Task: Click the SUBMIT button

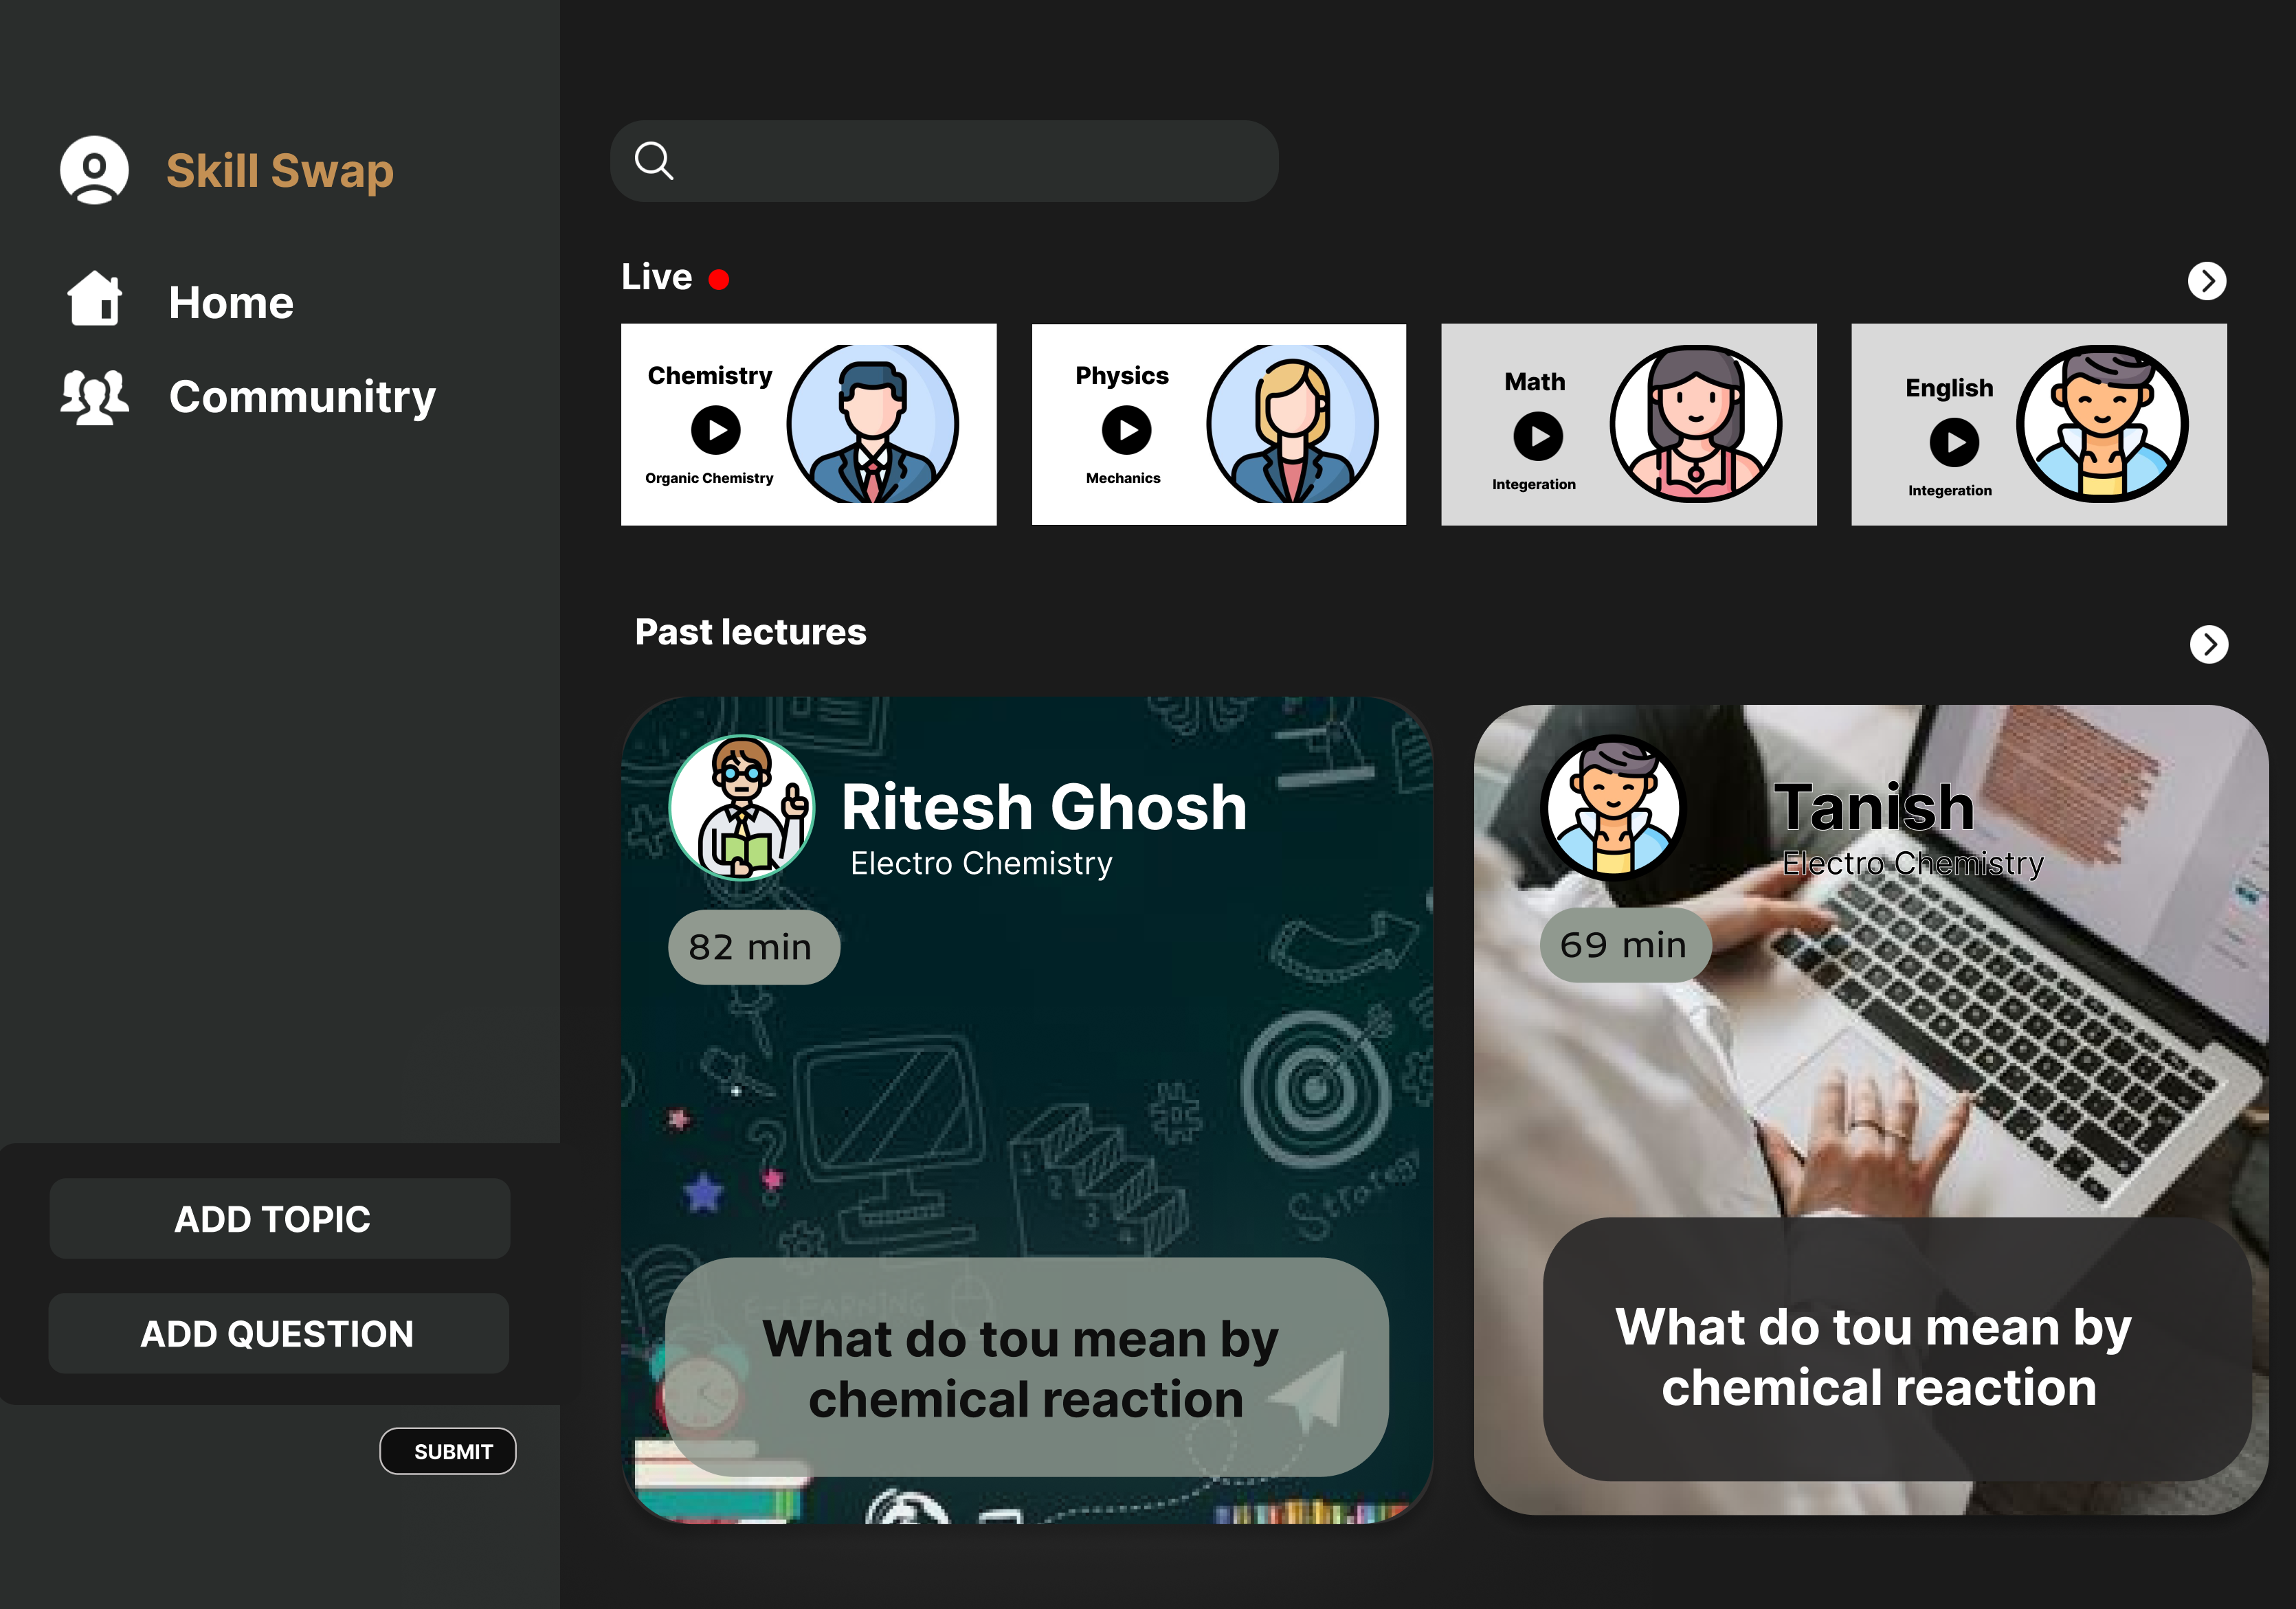Action: (448, 1451)
